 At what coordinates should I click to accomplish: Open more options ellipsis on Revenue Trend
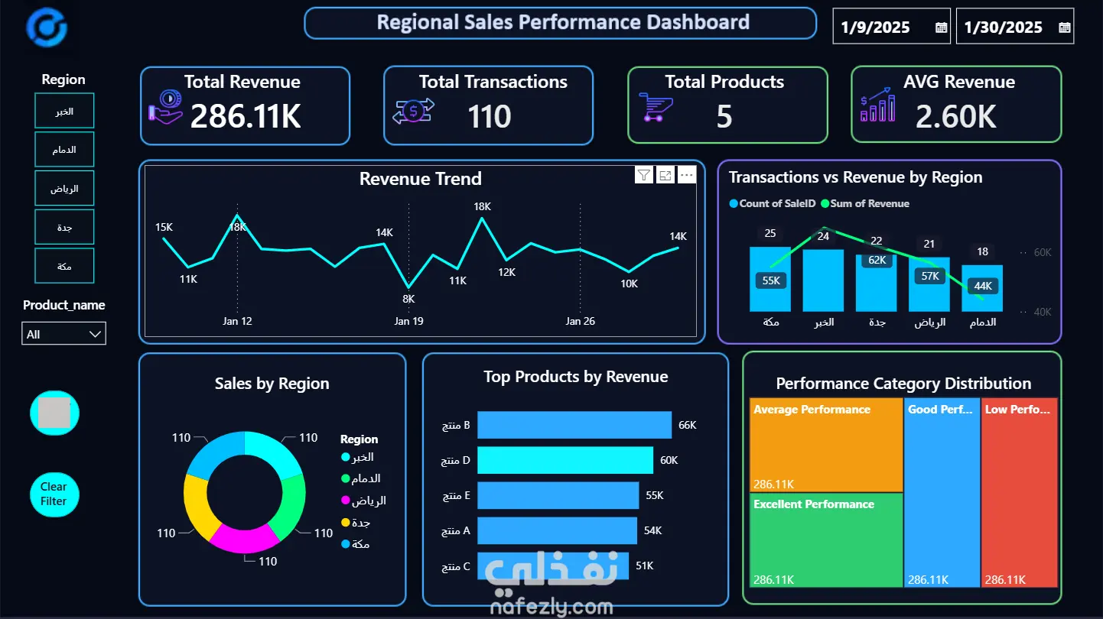pos(687,176)
